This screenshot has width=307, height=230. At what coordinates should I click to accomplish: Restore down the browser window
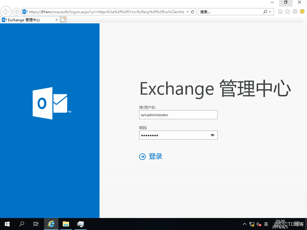point(286,2)
